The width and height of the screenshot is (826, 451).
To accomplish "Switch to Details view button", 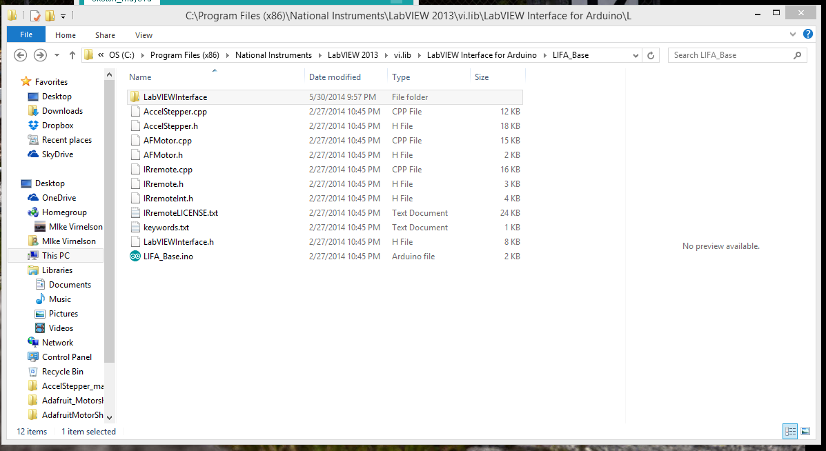I will [x=790, y=432].
